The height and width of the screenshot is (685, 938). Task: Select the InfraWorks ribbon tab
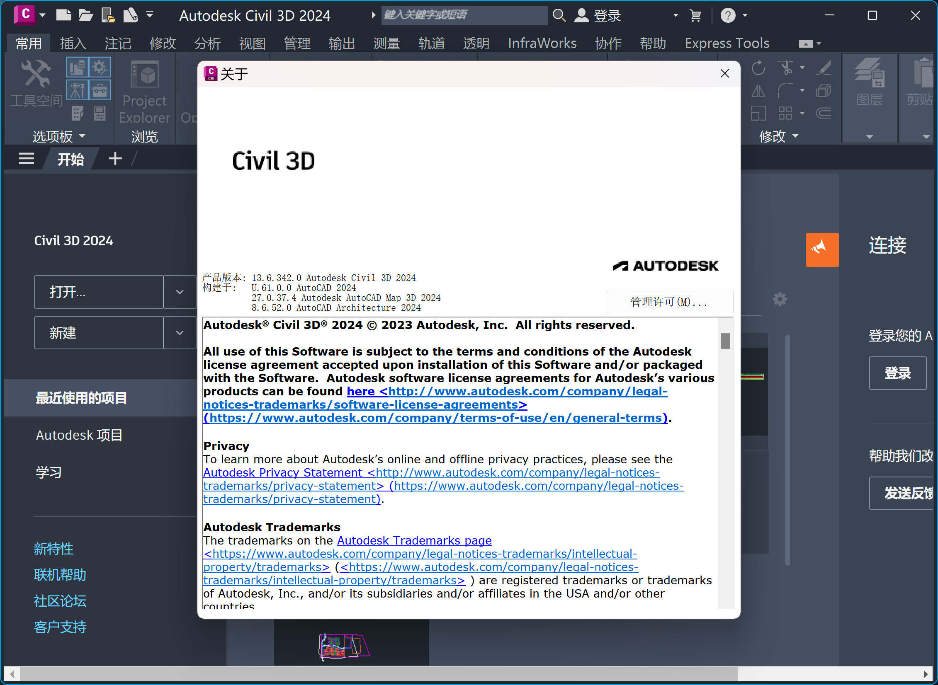542,43
